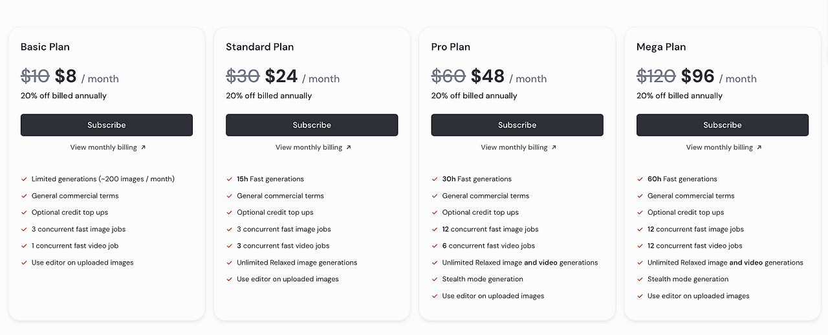Subscribe to the Standard Plan
This screenshot has height=335, width=828.
312,125
